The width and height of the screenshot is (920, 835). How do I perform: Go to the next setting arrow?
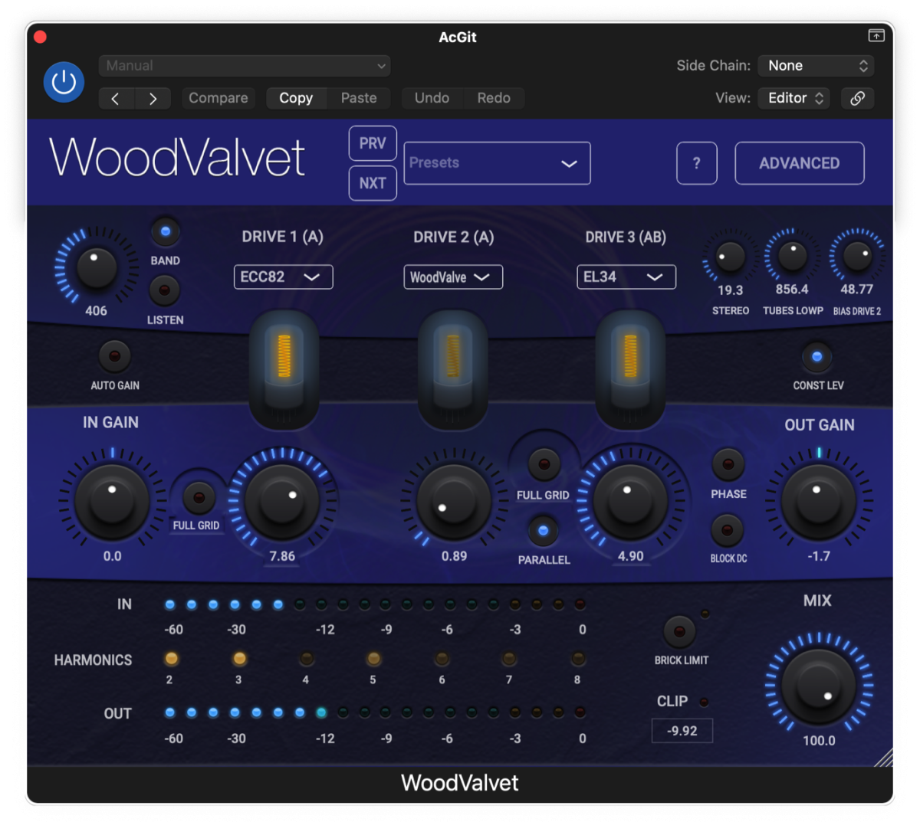[x=153, y=98]
